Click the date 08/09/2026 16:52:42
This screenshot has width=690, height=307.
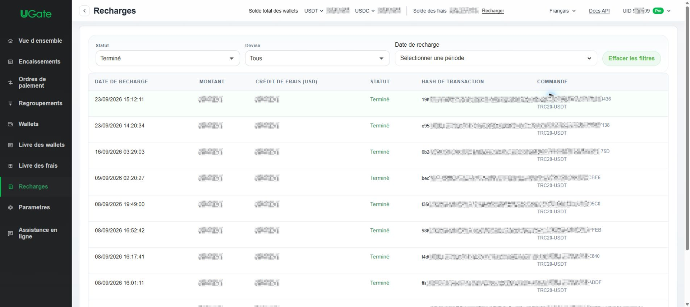(x=120, y=231)
